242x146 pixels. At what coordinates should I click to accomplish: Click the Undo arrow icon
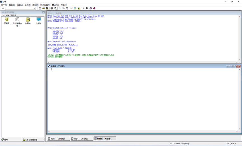(71, 8)
